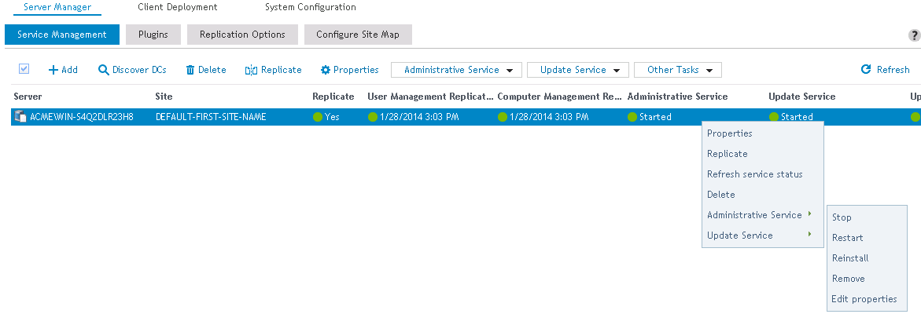Open help with the question mark icon
Screen dimensions: 921x314
tap(915, 35)
